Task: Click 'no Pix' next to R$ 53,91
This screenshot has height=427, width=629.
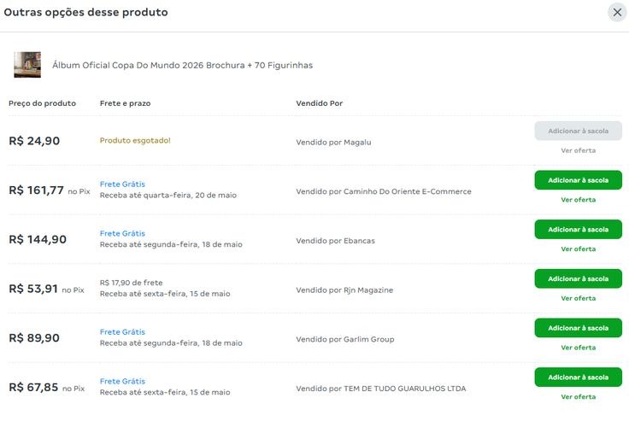Action: point(73,290)
